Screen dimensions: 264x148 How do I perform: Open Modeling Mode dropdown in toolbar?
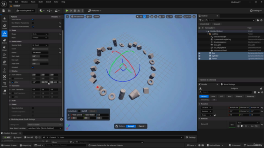pyautogui.click(x=25, y=11)
